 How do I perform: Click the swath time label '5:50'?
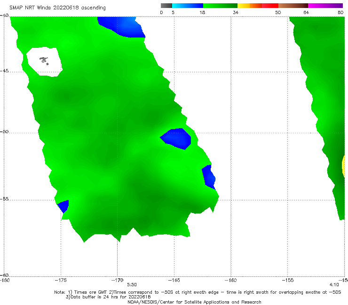(x=132, y=285)
